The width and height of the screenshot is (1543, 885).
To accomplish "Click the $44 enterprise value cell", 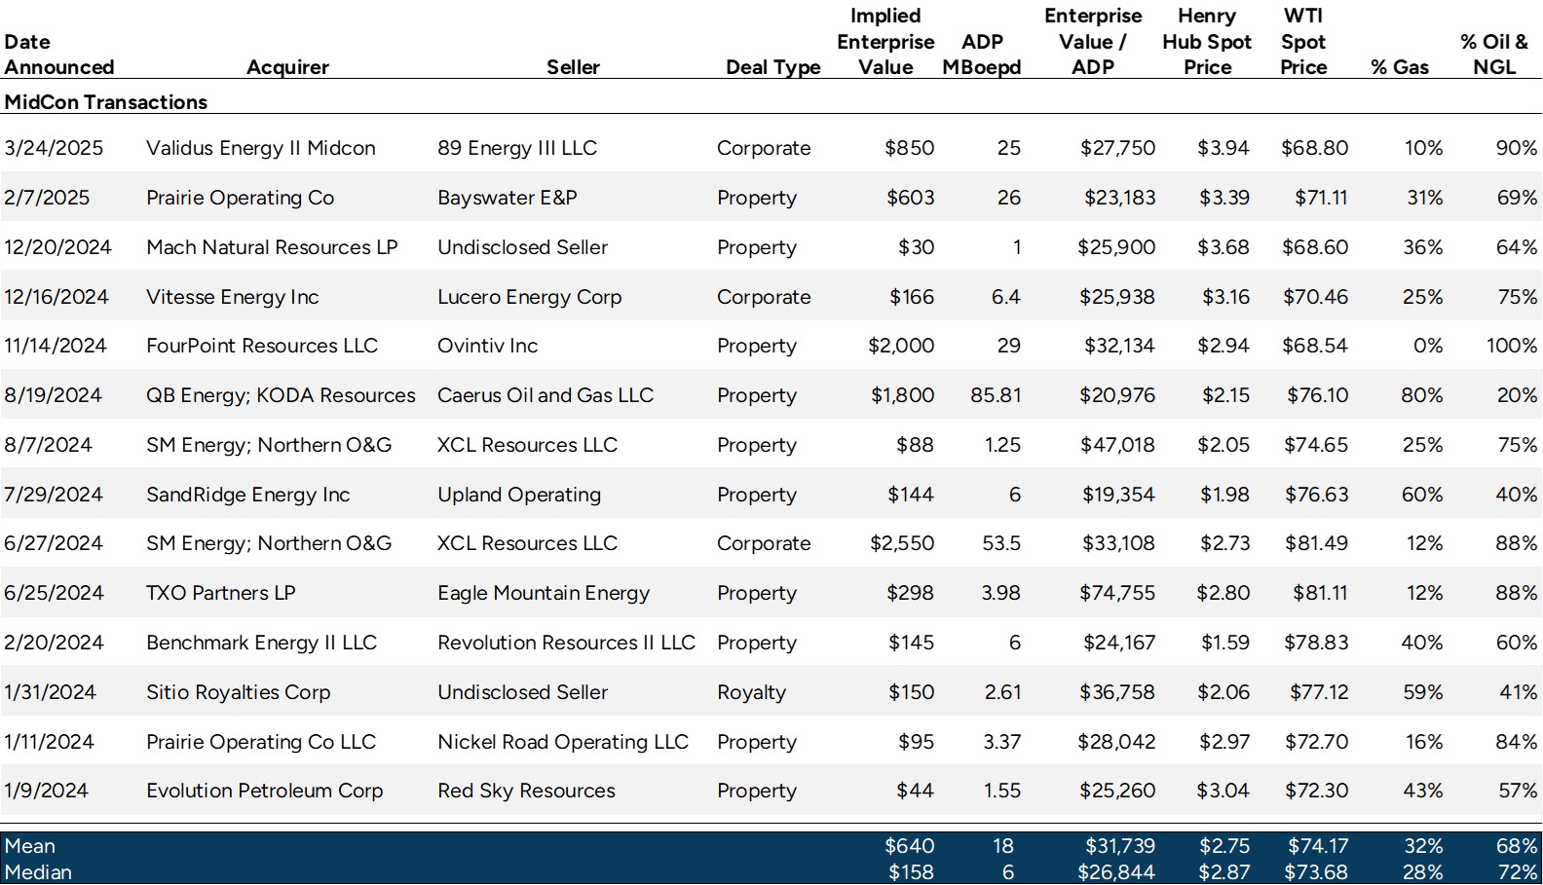I will point(915,791).
